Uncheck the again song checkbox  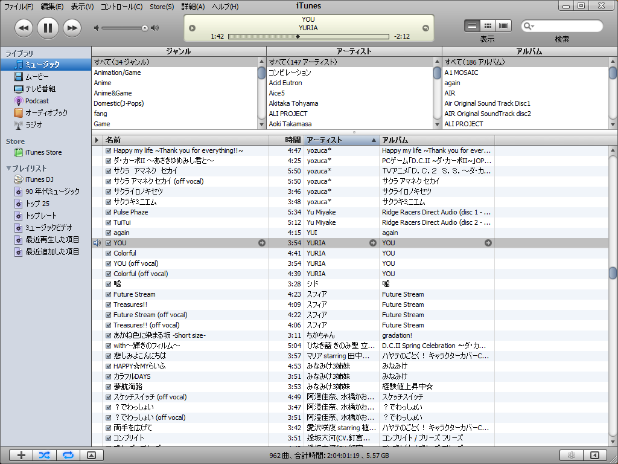click(109, 233)
